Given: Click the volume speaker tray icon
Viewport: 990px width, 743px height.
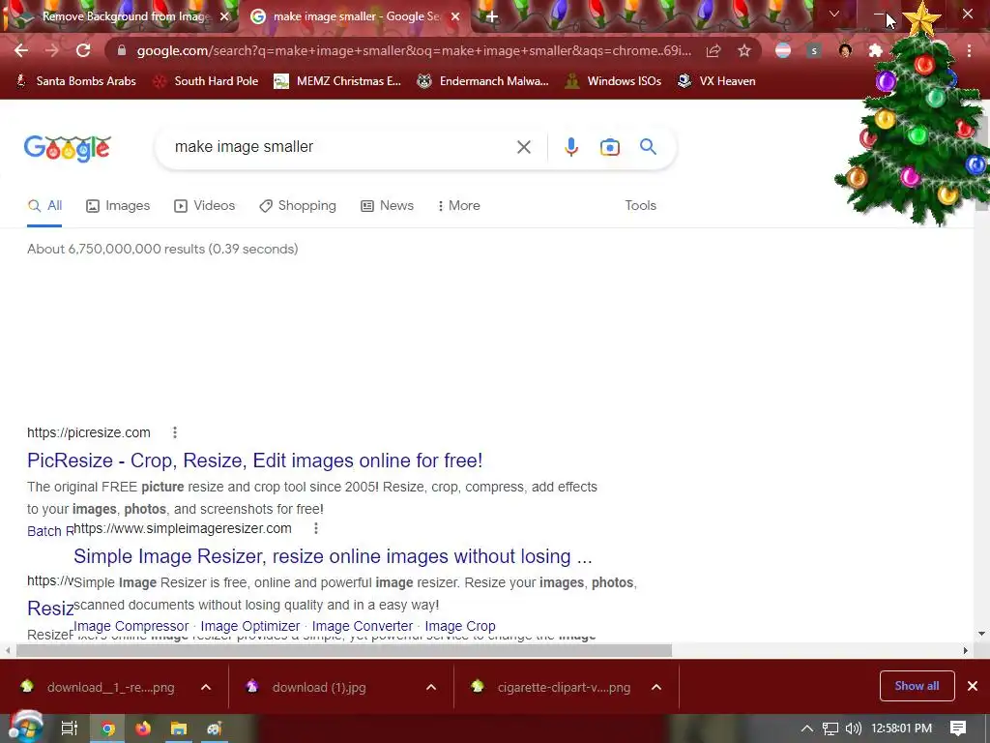Looking at the screenshot, I should coord(853,728).
